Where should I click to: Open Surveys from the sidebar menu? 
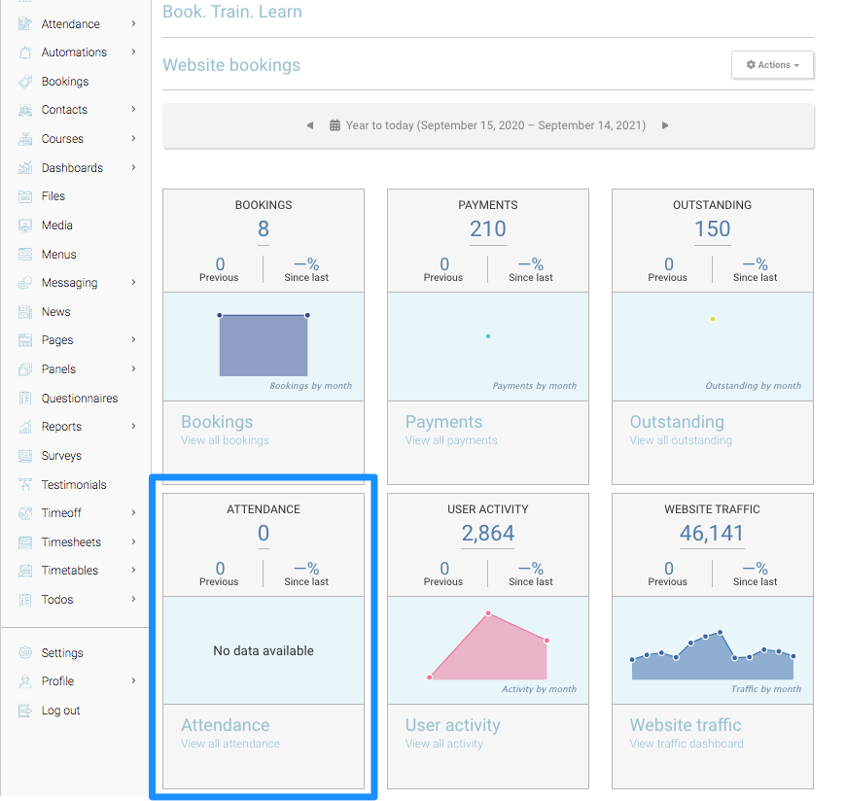(61, 456)
